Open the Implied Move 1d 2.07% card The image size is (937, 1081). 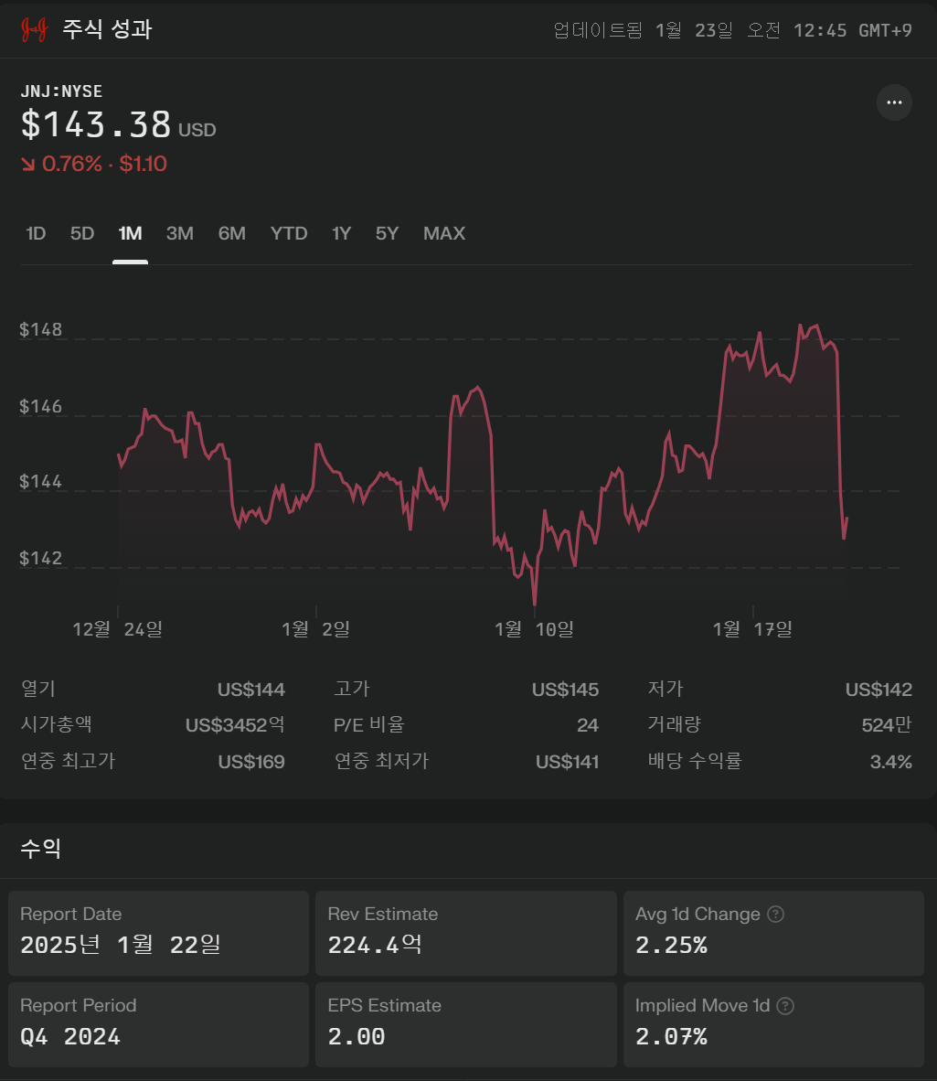773,1024
